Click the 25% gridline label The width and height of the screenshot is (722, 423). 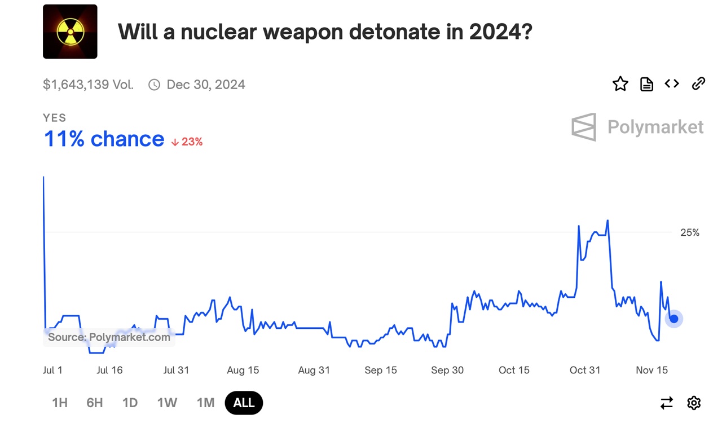coord(689,232)
